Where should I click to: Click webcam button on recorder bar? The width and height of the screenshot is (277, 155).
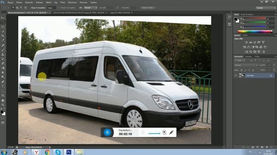[x=164, y=132]
